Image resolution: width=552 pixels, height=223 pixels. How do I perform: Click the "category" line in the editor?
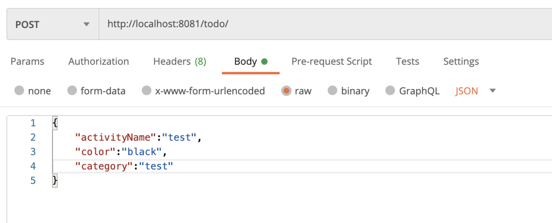tap(302, 166)
